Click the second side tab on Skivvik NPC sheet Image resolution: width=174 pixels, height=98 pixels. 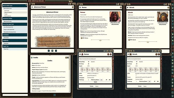click(x=161, y=64)
